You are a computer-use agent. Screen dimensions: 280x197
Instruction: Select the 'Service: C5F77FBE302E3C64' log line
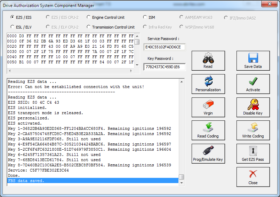point(93,170)
